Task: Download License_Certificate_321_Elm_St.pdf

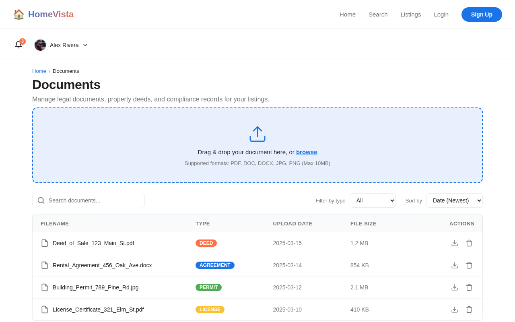Action: (x=455, y=310)
